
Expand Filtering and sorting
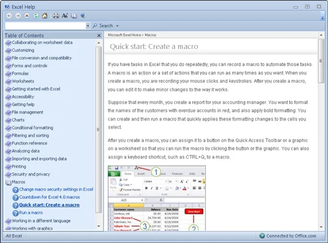pyautogui.click(x=27, y=135)
